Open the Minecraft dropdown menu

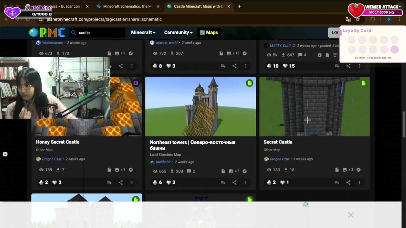click(143, 32)
